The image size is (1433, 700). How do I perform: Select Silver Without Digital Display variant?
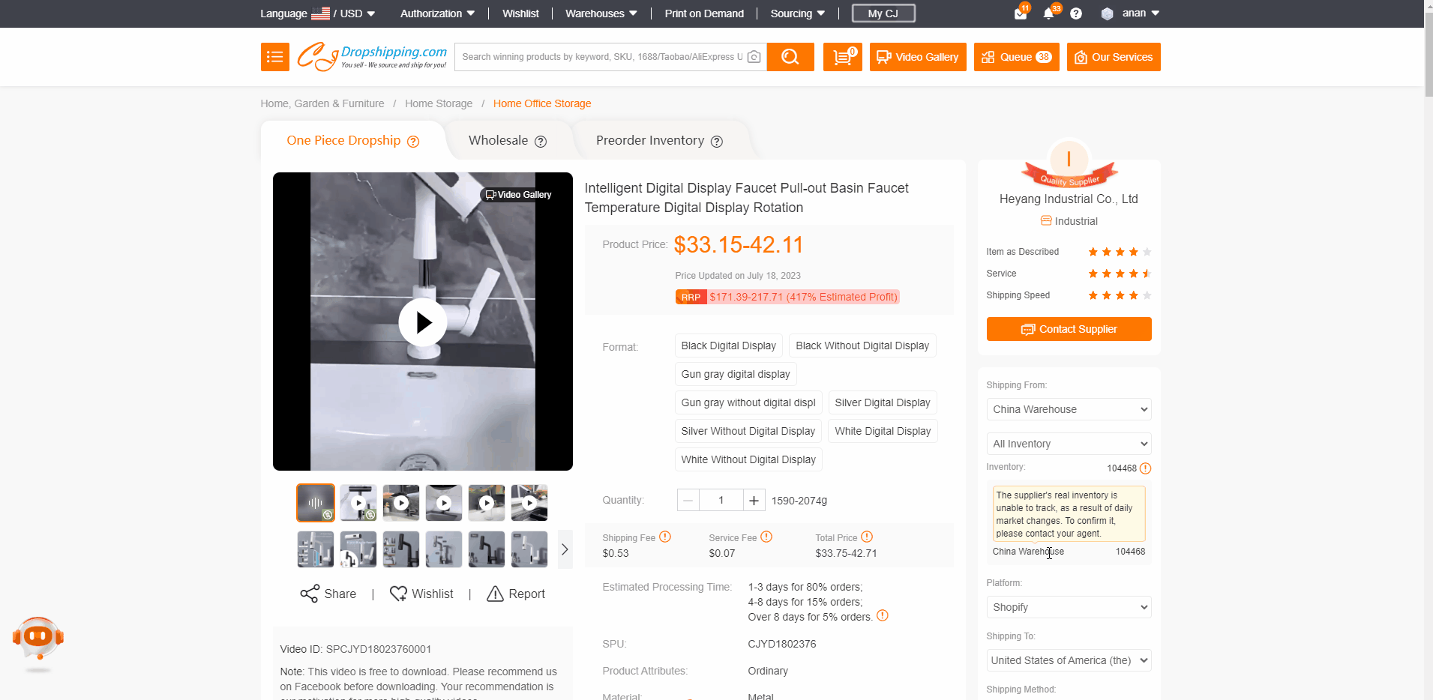[x=748, y=431]
